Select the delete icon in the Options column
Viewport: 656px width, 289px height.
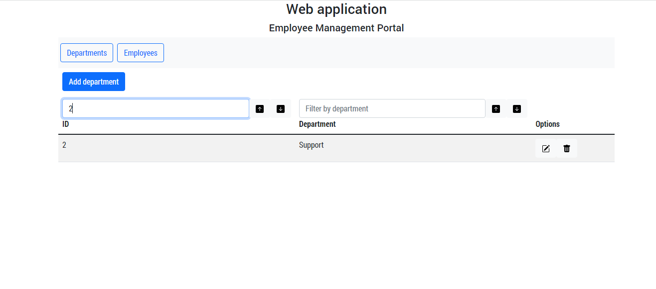[x=566, y=148]
